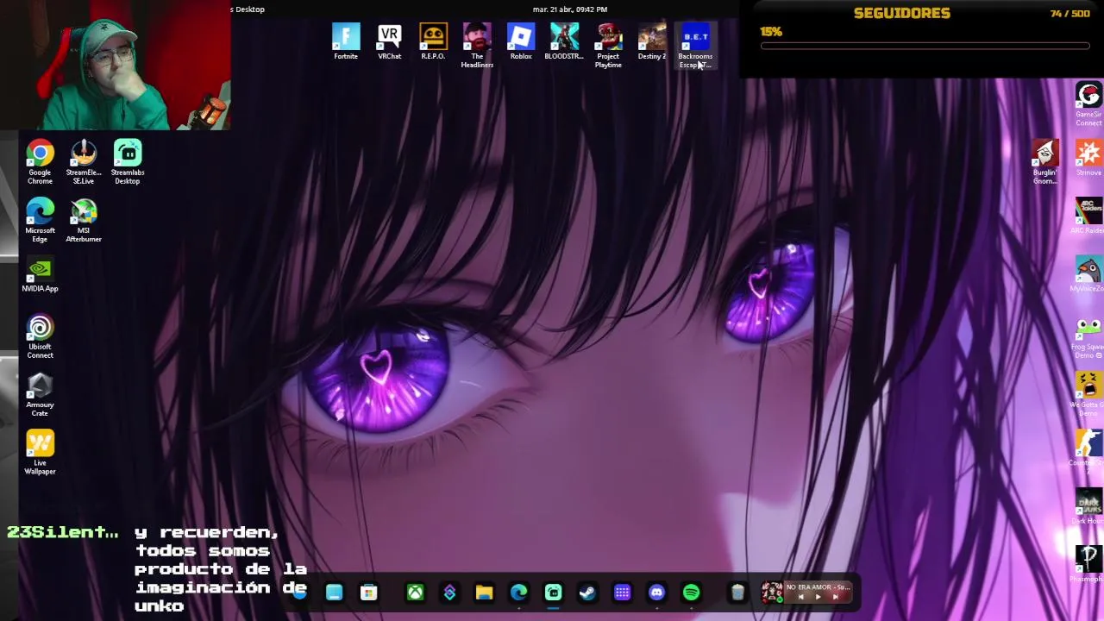Open the Recycle Bin in the dock
The height and width of the screenshot is (621, 1104).
pos(737,593)
